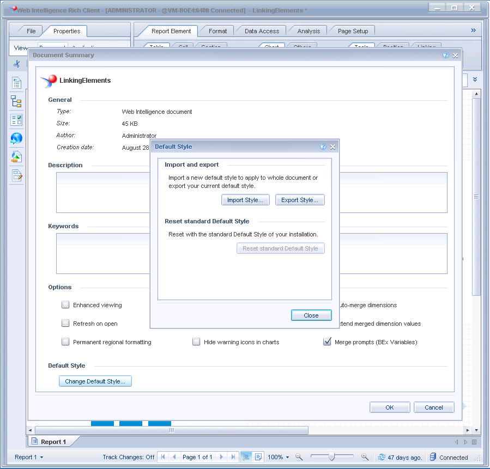Open the 100% zoom level dropdown

point(279,457)
